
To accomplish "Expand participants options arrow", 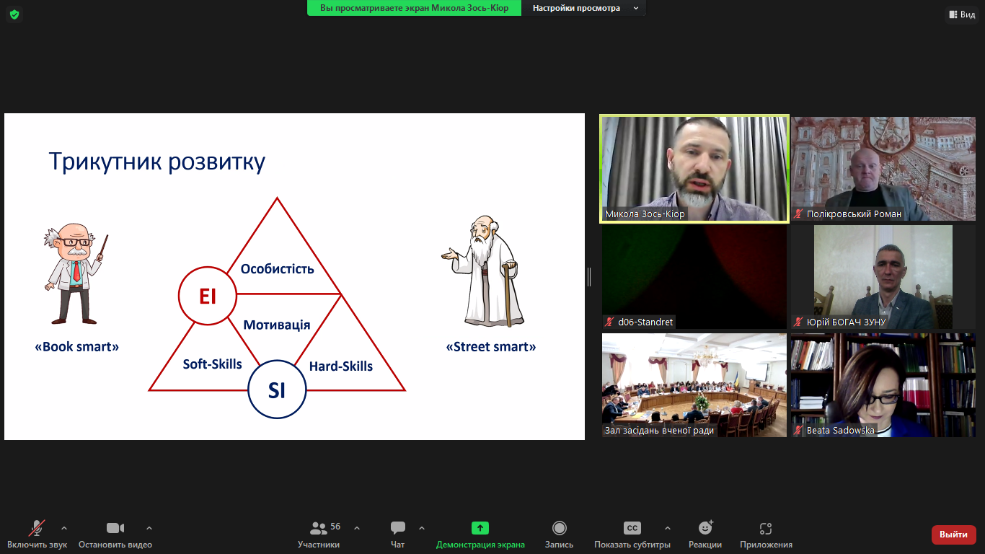I will click(357, 527).
